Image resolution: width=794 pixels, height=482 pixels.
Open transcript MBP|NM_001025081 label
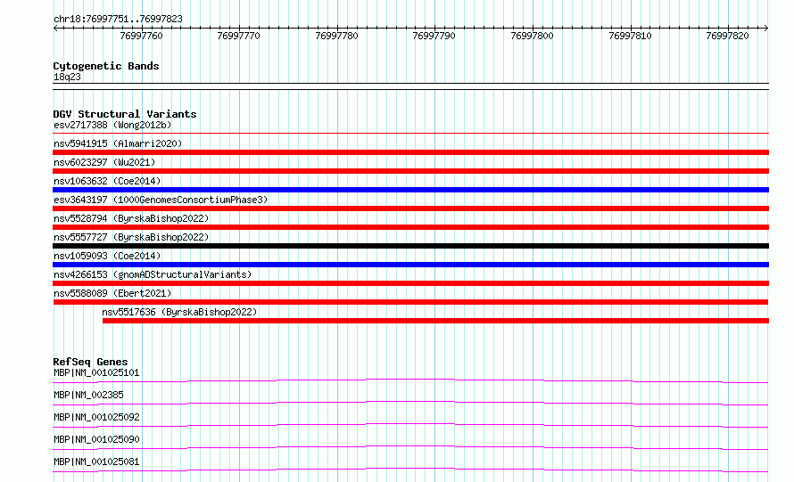pyautogui.click(x=96, y=462)
